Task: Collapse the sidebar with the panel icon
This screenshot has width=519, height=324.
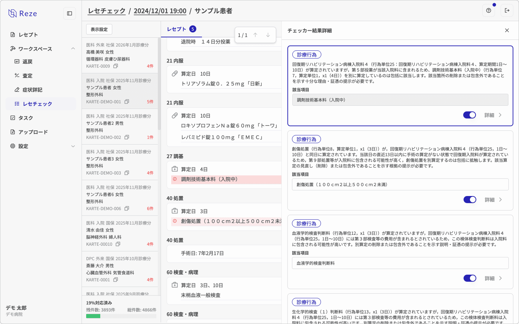Action: (70, 13)
